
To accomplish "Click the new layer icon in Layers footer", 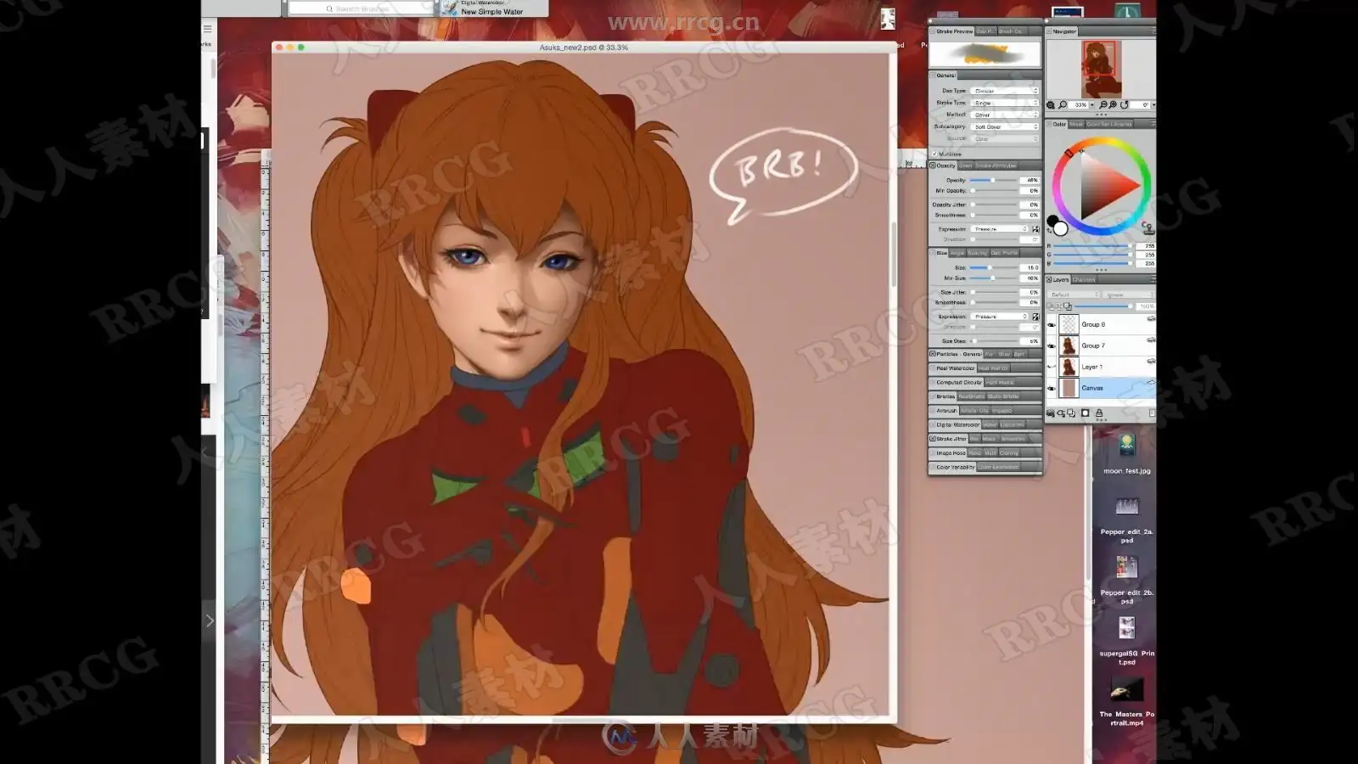I will point(1071,413).
